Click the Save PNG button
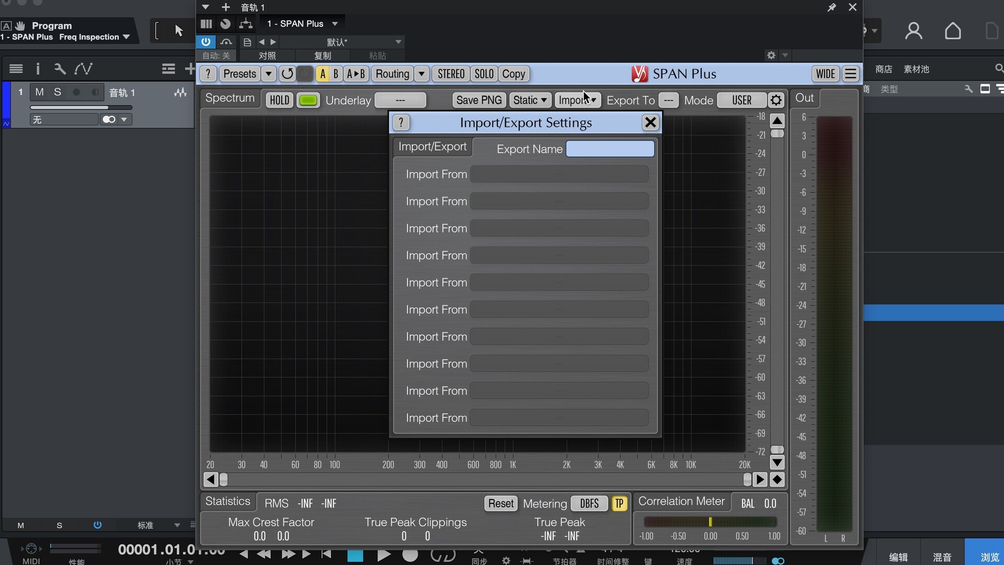The height and width of the screenshot is (565, 1004). [x=478, y=100]
